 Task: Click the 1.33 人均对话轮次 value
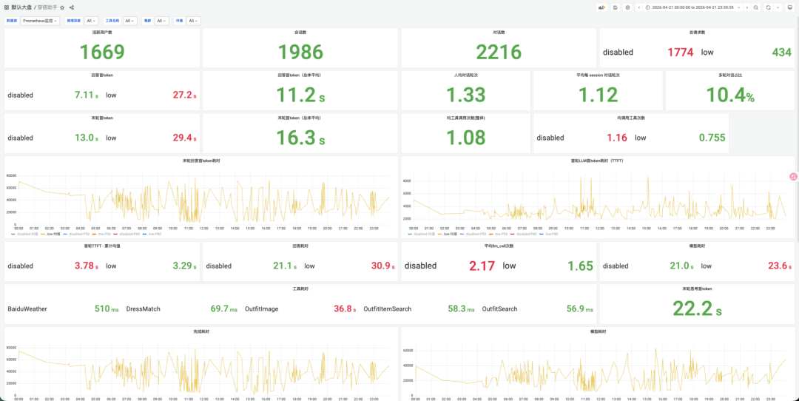[x=466, y=95]
